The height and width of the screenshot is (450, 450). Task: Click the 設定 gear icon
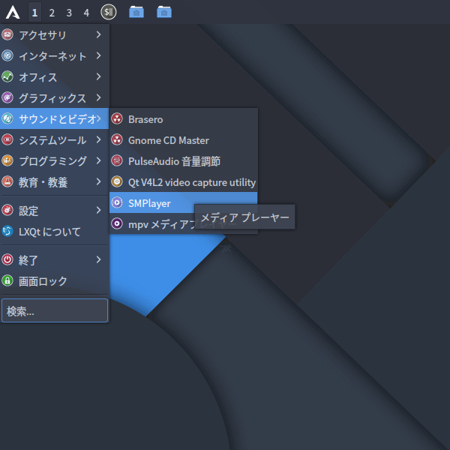point(7,210)
